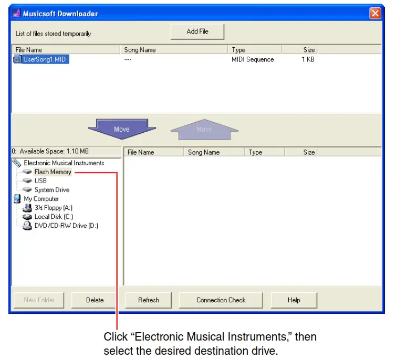The height and width of the screenshot is (360, 396).
Task: Click the upward Move arrow button
Action: (204, 130)
